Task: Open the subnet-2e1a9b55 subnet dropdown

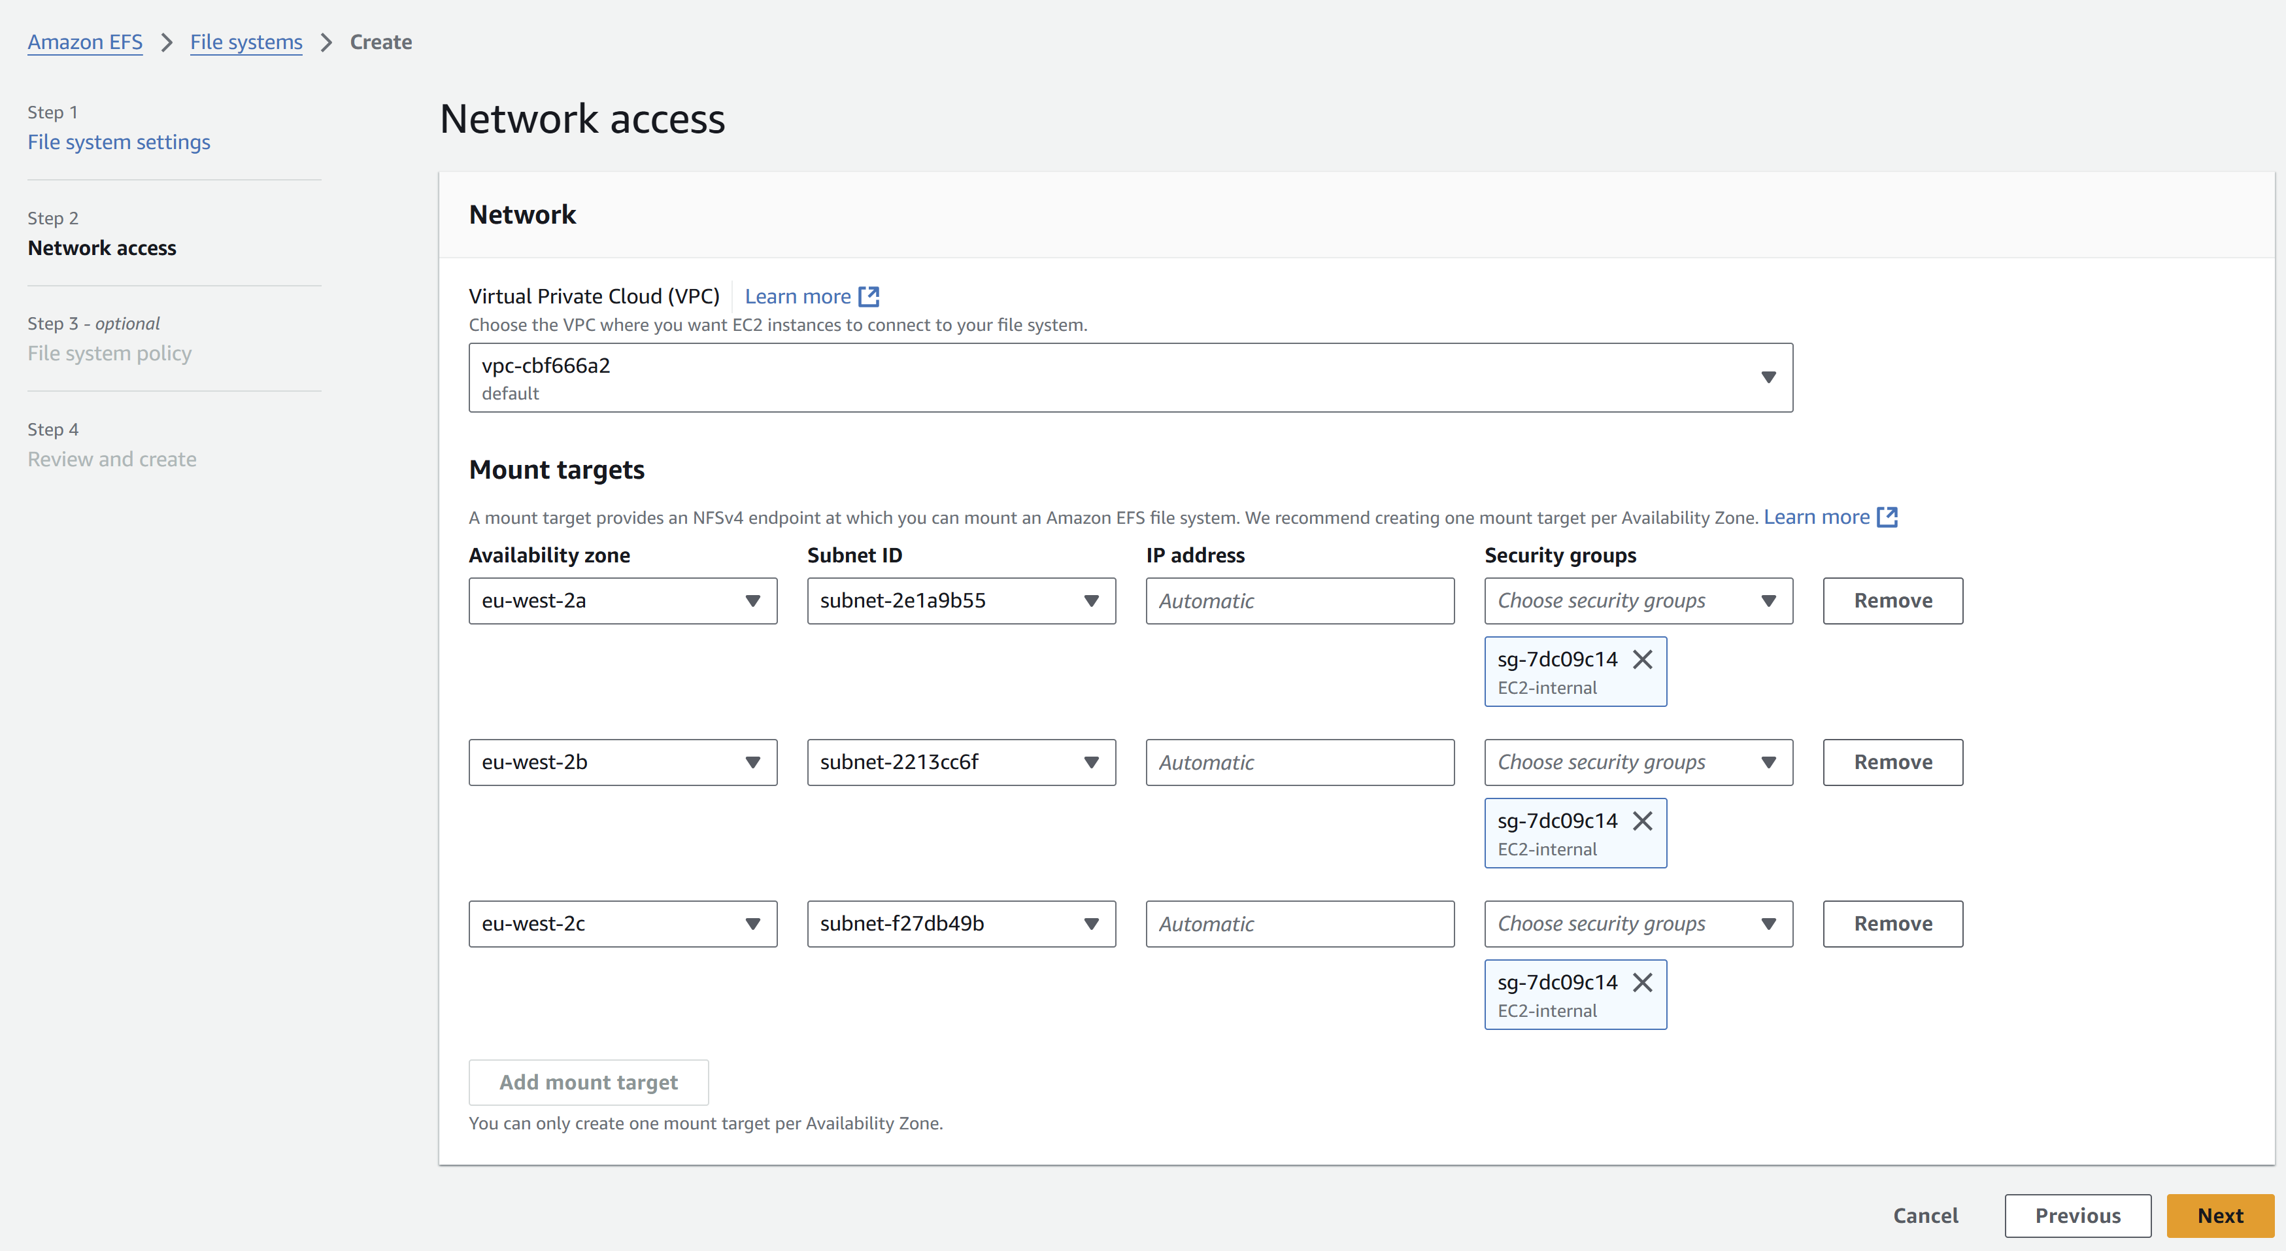Action: point(960,601)
